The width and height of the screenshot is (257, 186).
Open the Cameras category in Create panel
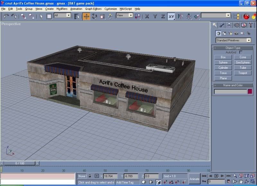(236, 33)
